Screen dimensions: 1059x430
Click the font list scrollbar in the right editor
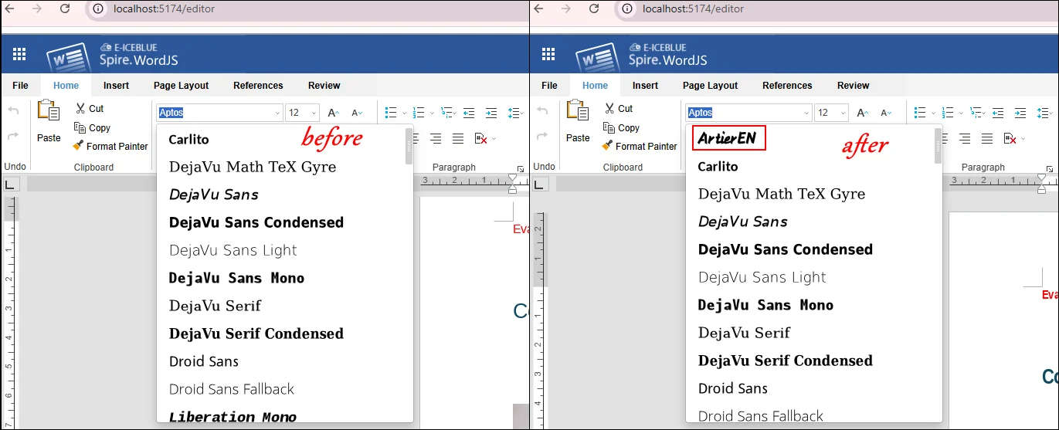coord(938,147)
